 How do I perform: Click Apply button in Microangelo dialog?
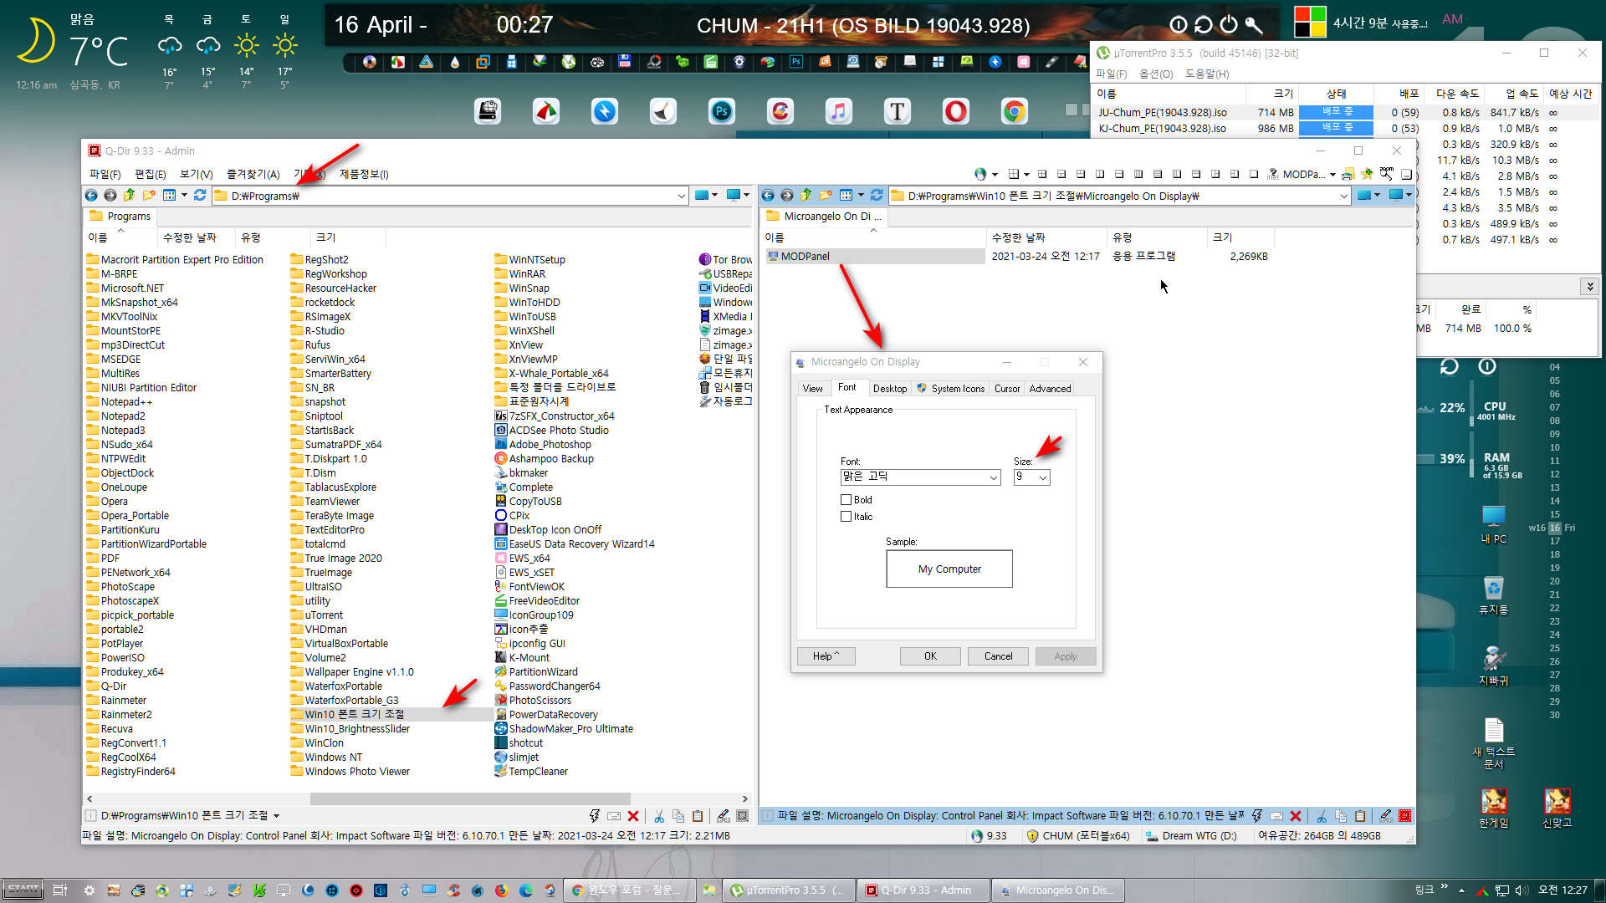(1065, 656)
